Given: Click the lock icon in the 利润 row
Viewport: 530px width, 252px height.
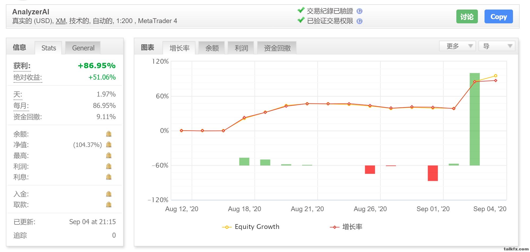Looking at the screenshot, I should [x=109, y=166].
